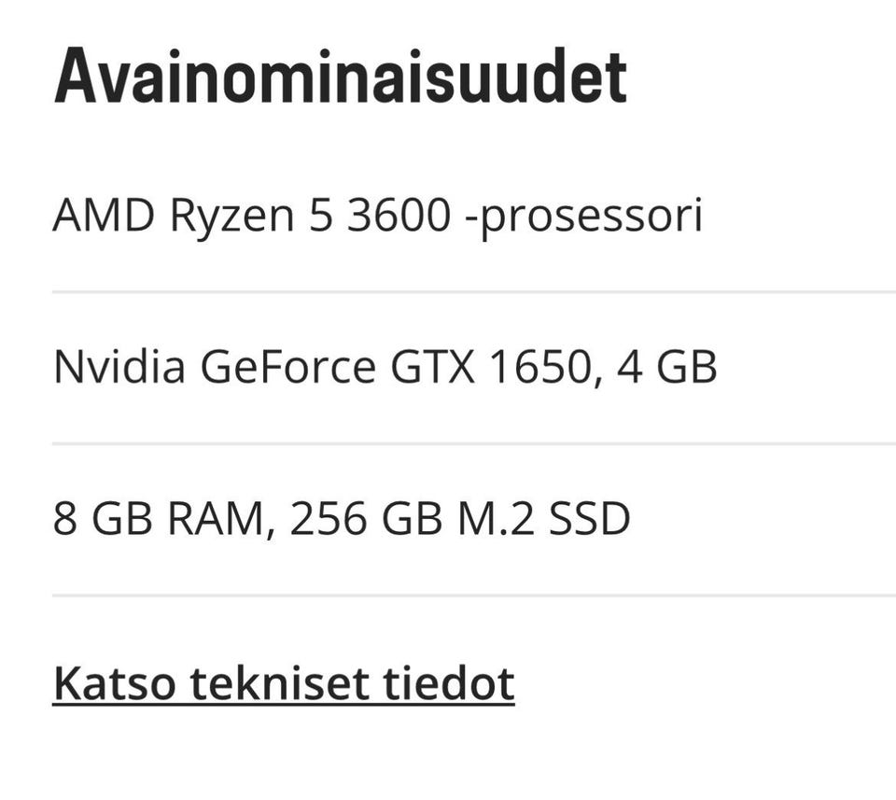
Task: Click the "AMD" brand word
Action: coord(104,215)
